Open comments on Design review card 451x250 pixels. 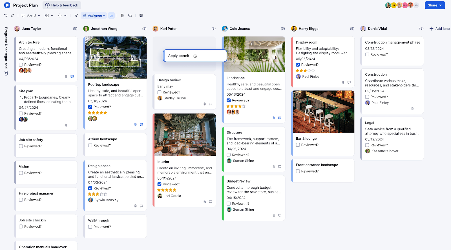click(x=211, y=104)
